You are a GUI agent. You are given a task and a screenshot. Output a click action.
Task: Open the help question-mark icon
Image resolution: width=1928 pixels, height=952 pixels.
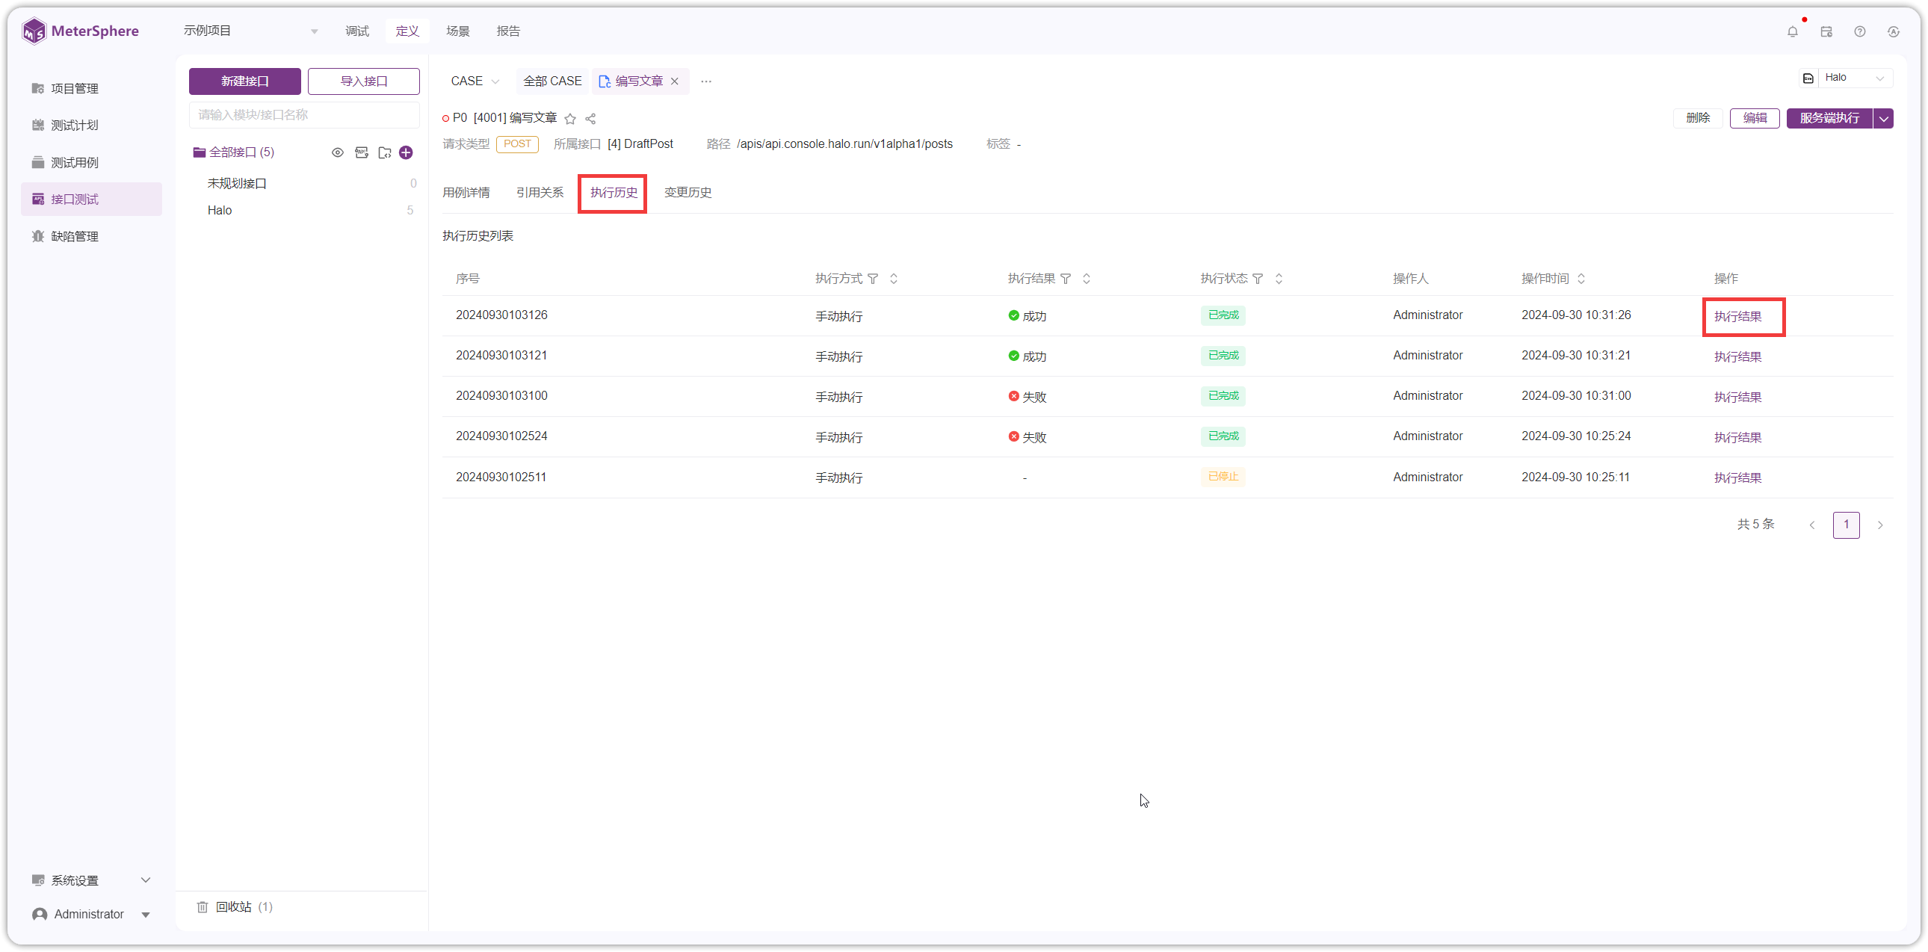(1859, 31)
